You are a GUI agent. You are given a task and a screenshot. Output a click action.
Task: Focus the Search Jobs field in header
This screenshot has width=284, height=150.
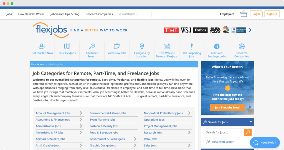(134, 14)
